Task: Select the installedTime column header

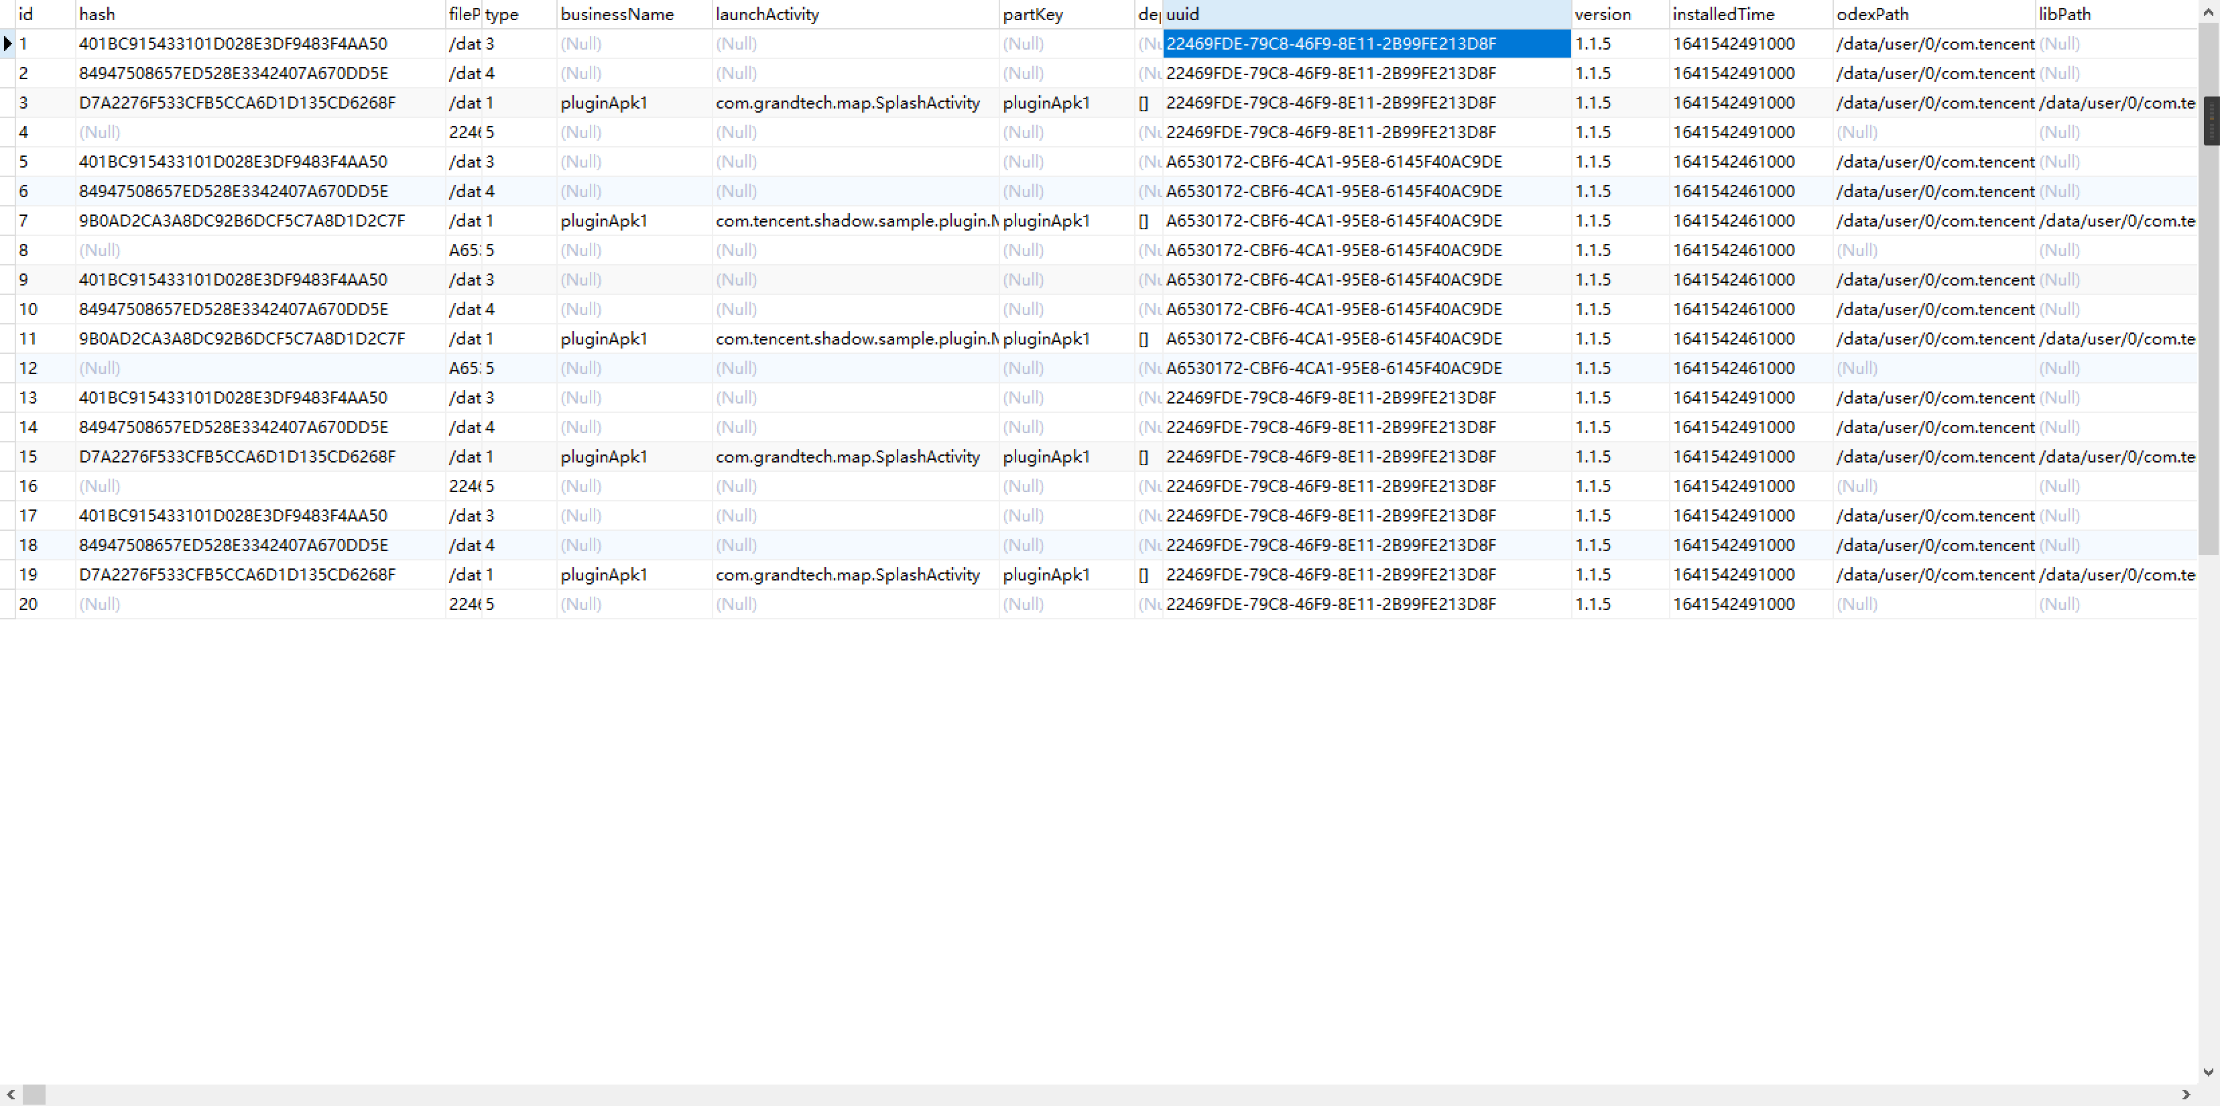Action: point(1749,14)
